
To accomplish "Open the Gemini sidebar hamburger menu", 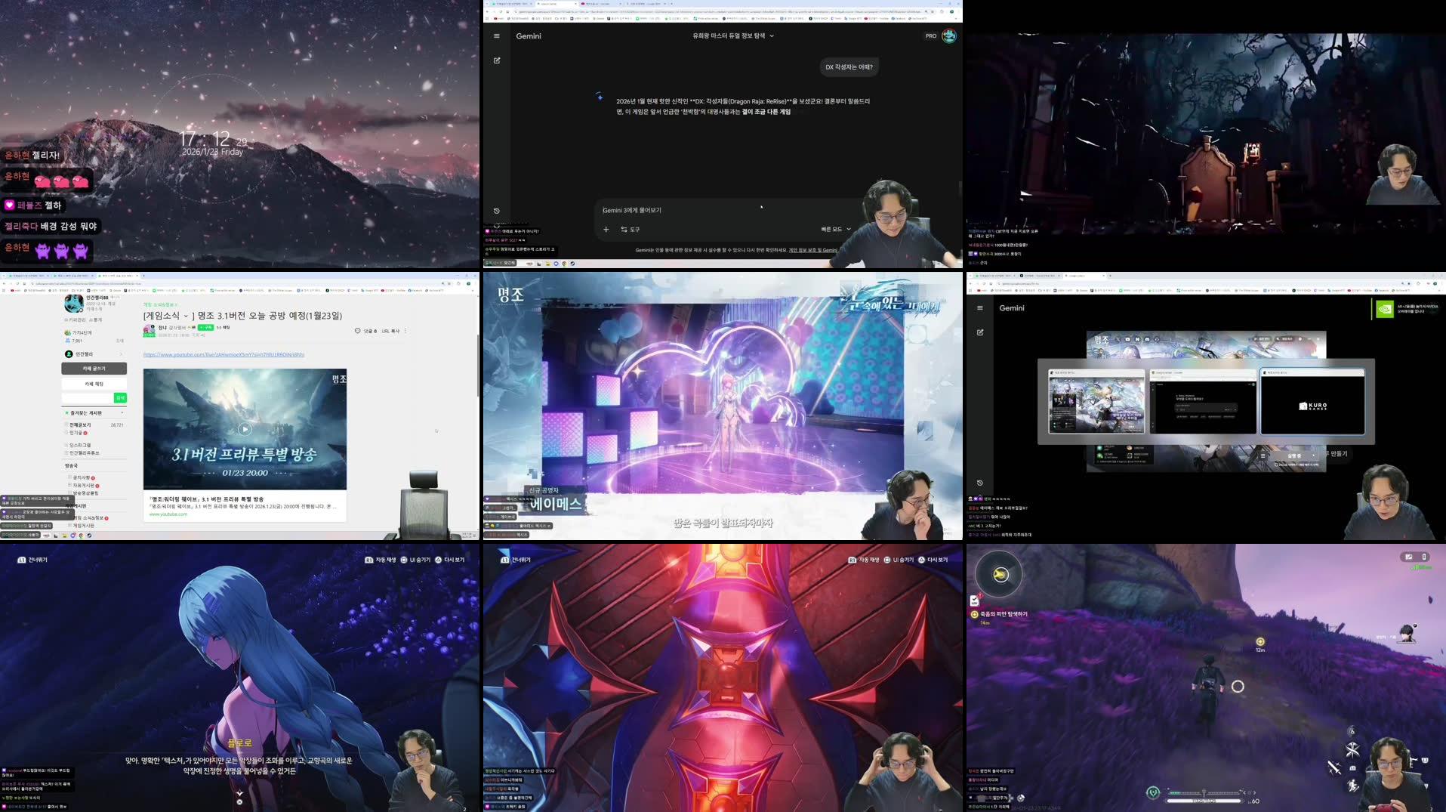I will coord(496,36).
